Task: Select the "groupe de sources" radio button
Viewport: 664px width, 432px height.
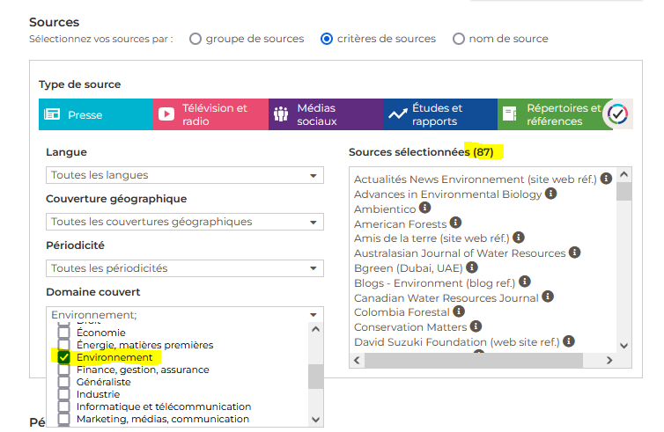Action: coord(196,39)
